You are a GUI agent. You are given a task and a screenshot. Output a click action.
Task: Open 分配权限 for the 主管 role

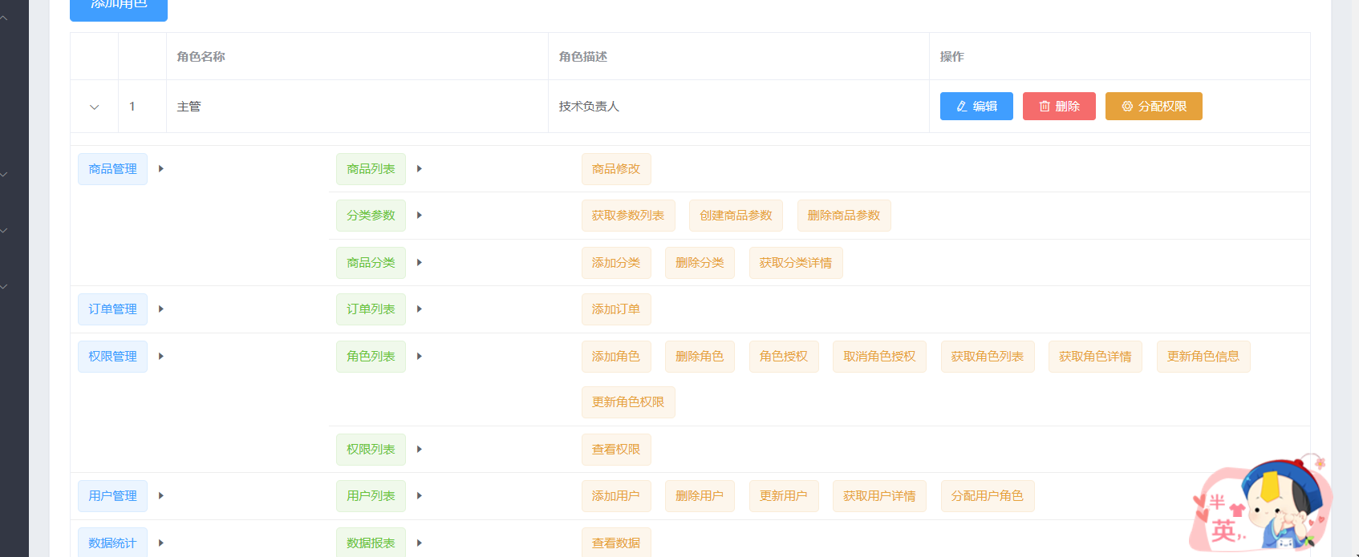1154,106
